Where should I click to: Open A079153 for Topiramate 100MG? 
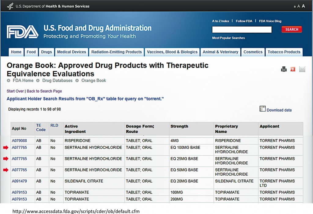point(19,192)
